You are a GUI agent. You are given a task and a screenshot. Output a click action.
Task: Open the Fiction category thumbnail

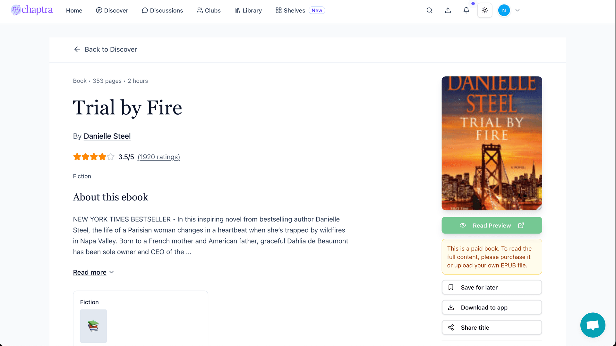coord(93,326)
